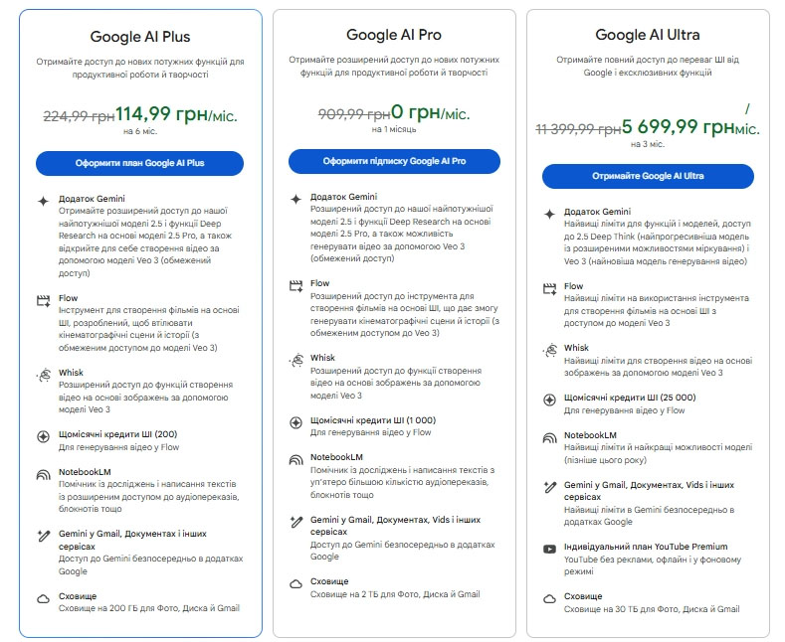Image resolution: width=785 pixels, height=642 pixels.
Task: Click the AI credits icon in AI Pro card
Action: (295, 422)
